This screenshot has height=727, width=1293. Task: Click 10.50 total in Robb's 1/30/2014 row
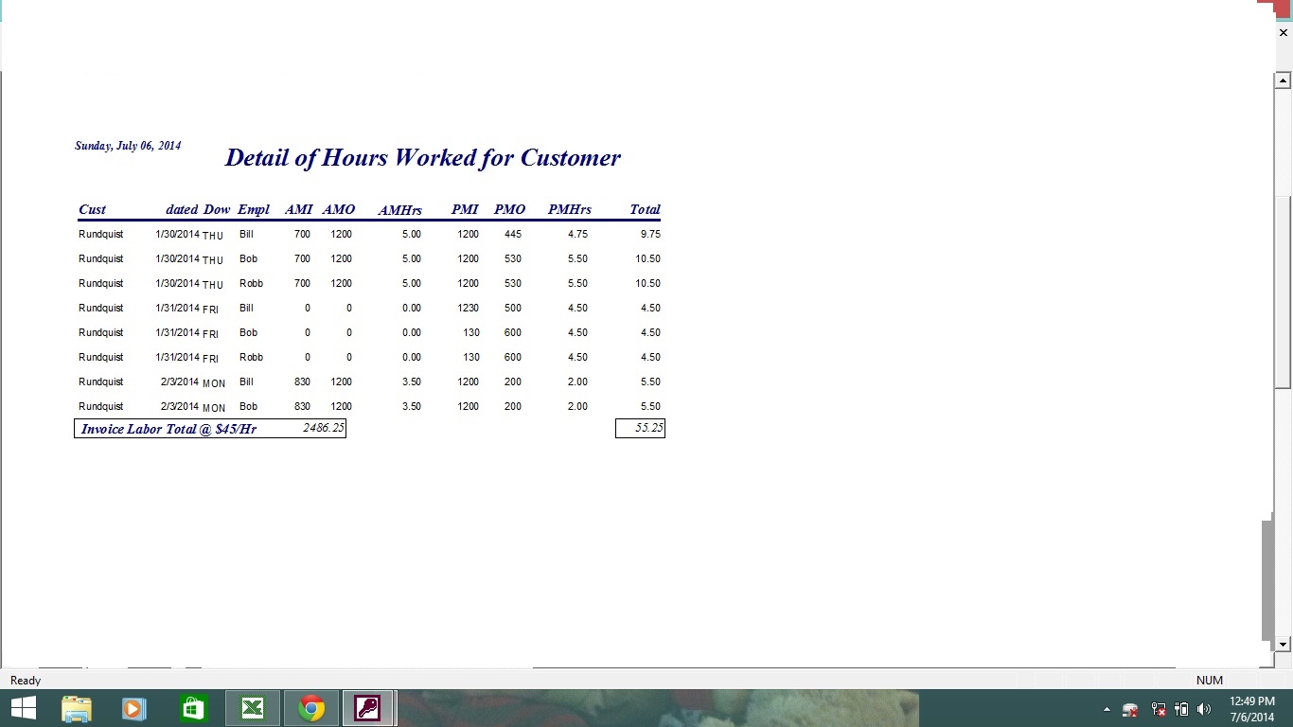(x=648, y=283)
